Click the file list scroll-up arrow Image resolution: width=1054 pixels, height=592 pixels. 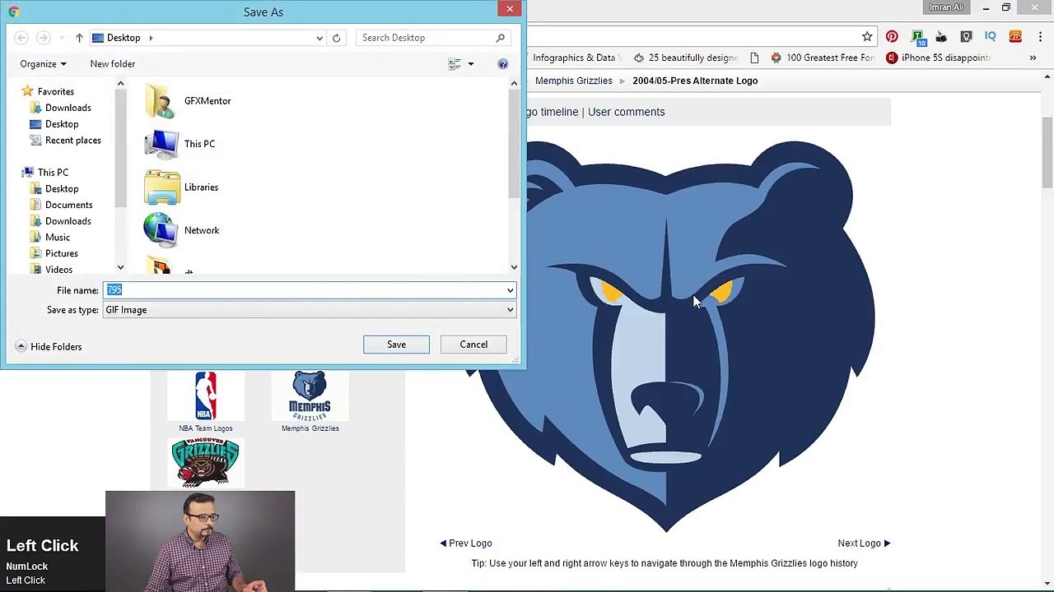click(x=514, y=83)
